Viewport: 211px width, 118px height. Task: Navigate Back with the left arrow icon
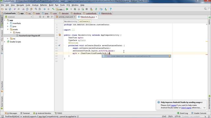(45, 9)
